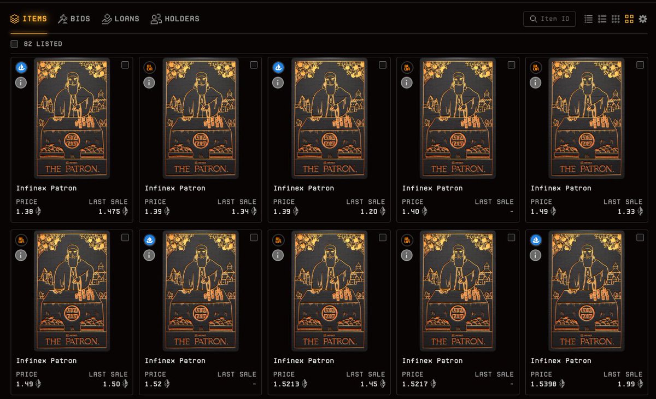656x399 pixels.
Task: Tick the select-all checkbox beside 82 LISTED
Action: 14,44
